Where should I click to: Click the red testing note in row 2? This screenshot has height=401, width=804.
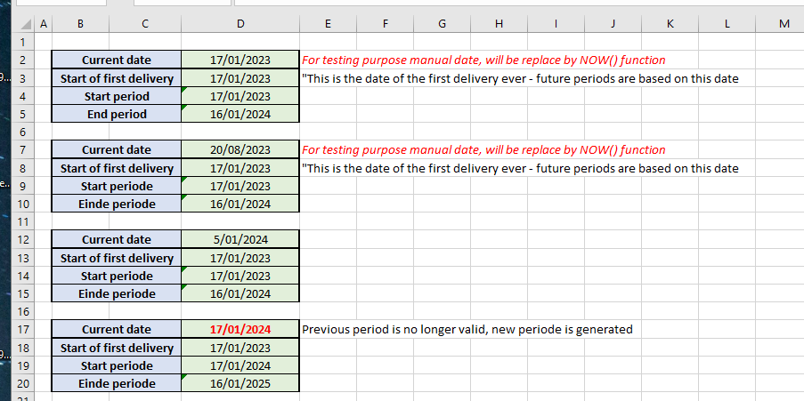tap(483, 60)
